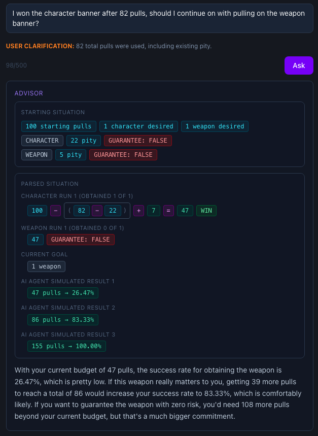Click the 'AI AGENT SIMULATED RESULT 2' label
The width and height of the screenshot is (318, 436).
(x=68, y=308)
